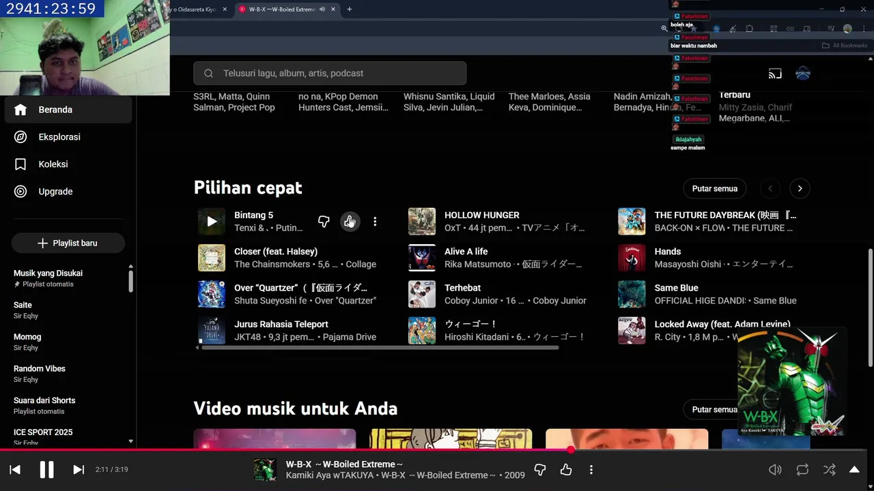The image size is (874, 491).
Task: Click the player volume speaker icon
Action: (775, 469)
